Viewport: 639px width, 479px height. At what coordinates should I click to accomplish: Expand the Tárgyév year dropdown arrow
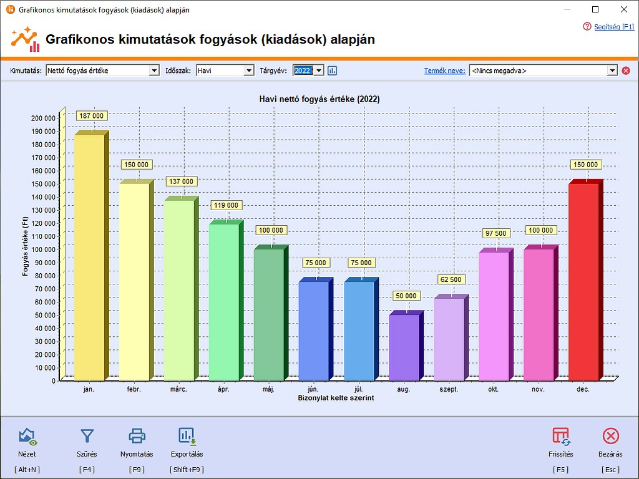click(318, 70)
